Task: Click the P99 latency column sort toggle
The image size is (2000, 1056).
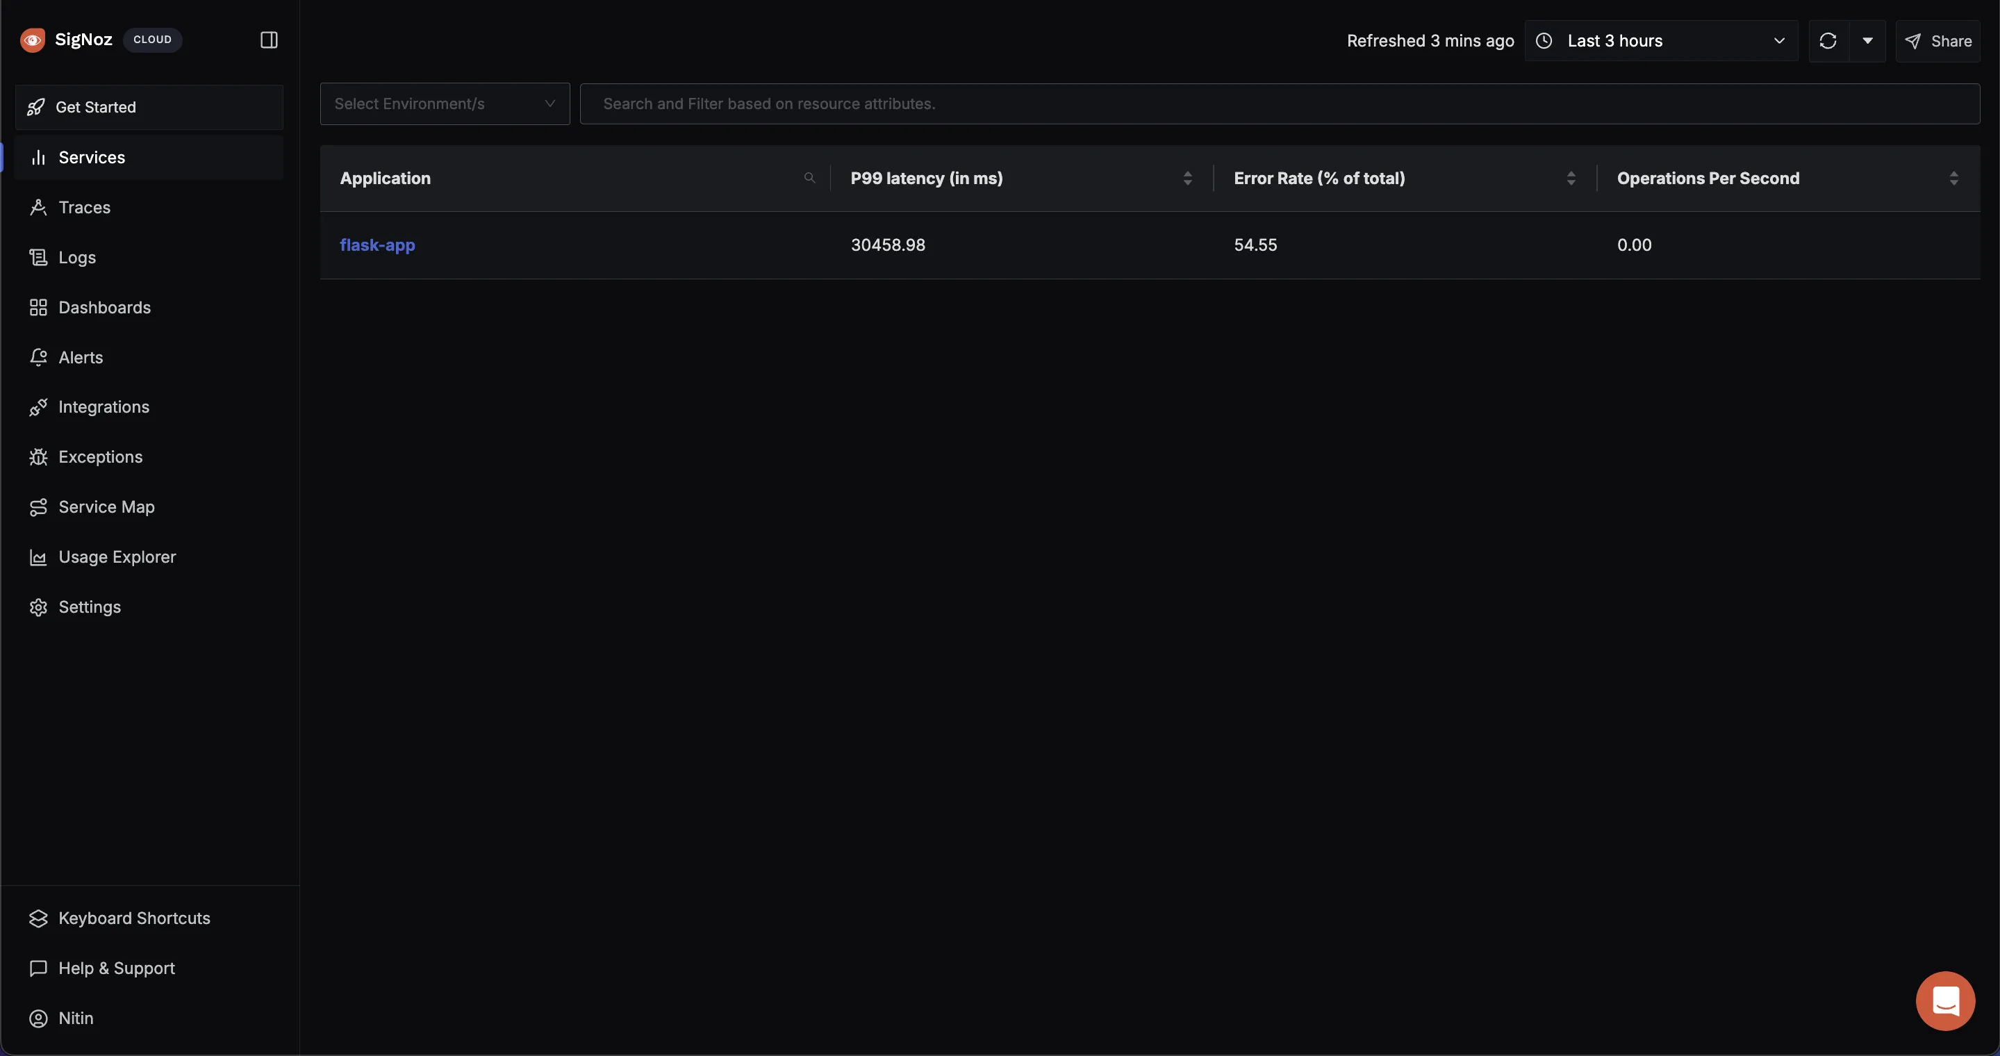Action: click(1188, 177)
